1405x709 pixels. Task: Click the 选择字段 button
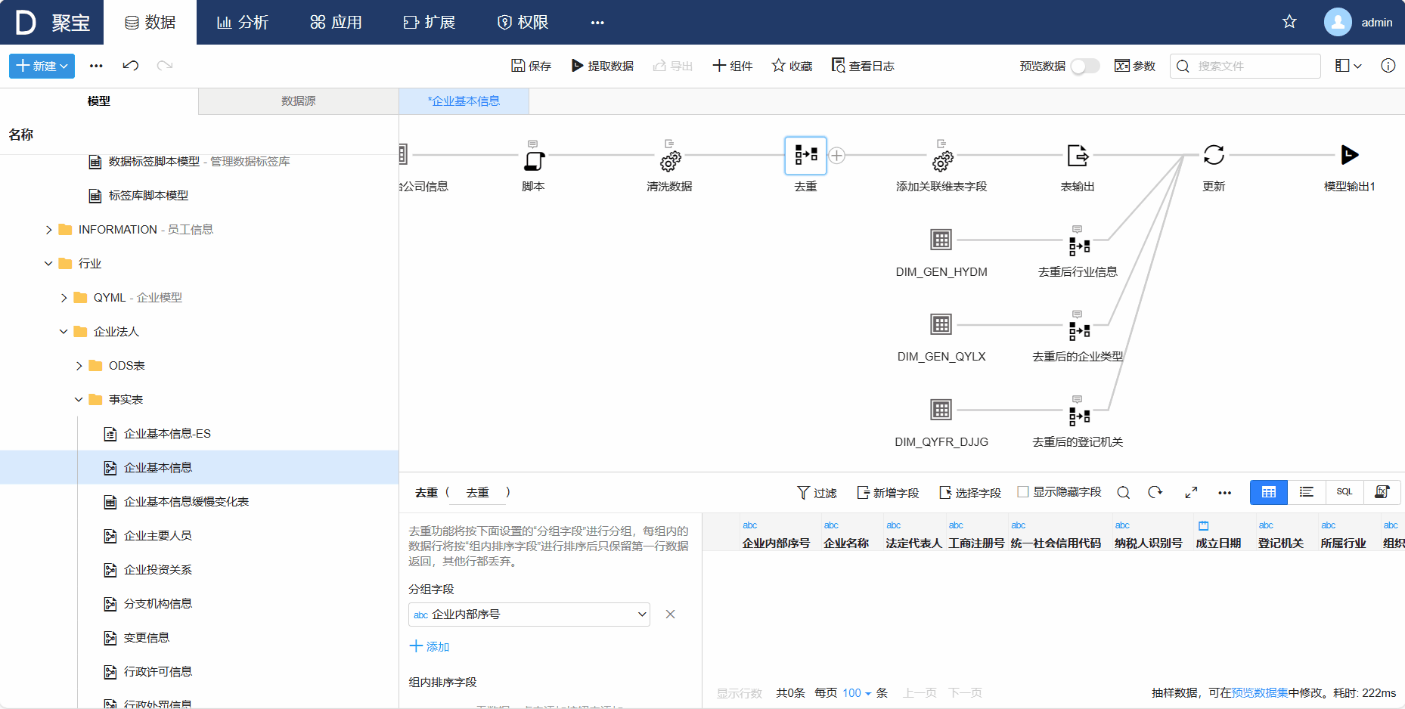970,493
